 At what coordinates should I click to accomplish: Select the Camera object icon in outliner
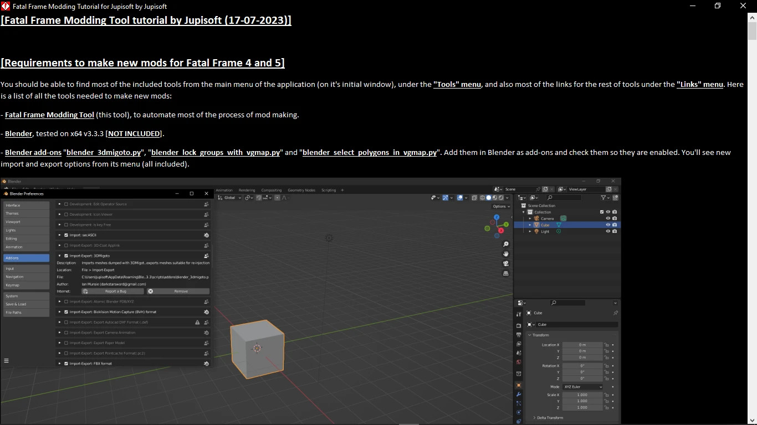(536, 218)
